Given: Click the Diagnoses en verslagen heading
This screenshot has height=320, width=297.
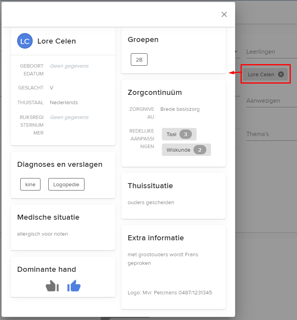Looking at the screenshot, I should click(x=60, y=164).
